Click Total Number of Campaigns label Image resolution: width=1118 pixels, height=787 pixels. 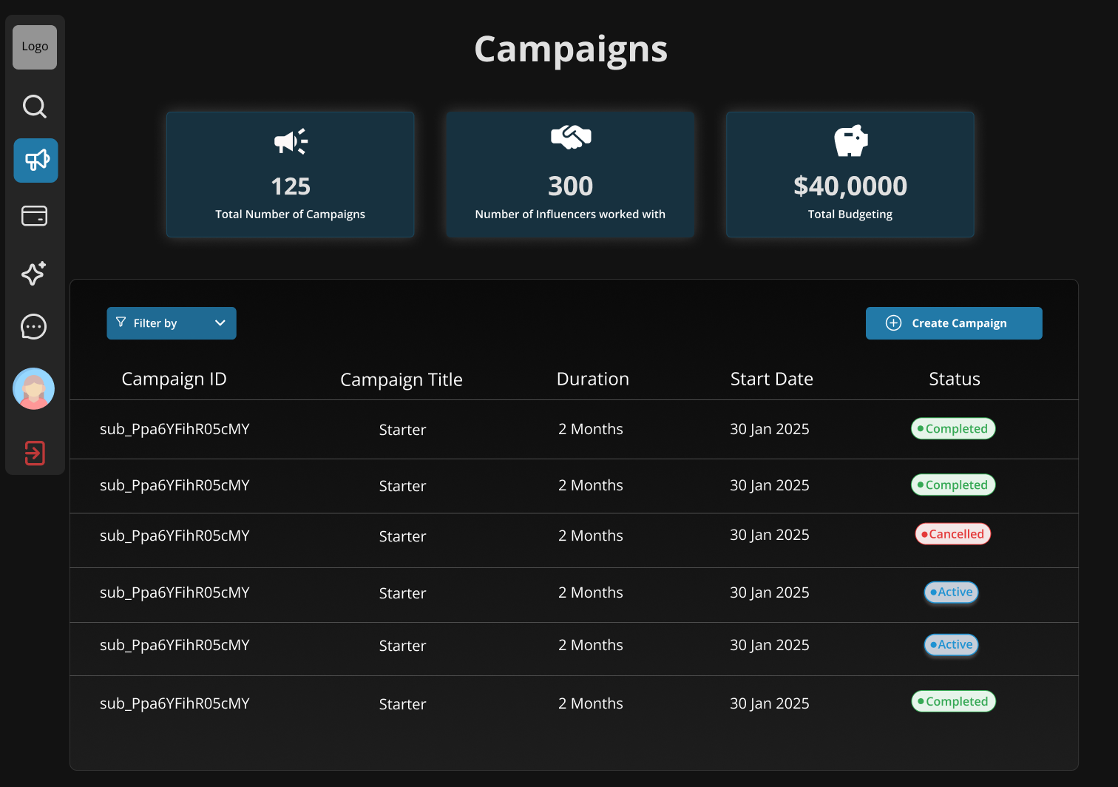tap(291, 215)
